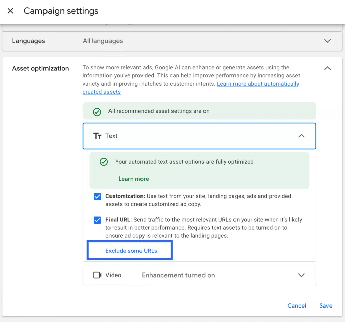This screenshot has width=345, height=322.
Task: Click the Video camera icon
Action: [x=97, y=275]
